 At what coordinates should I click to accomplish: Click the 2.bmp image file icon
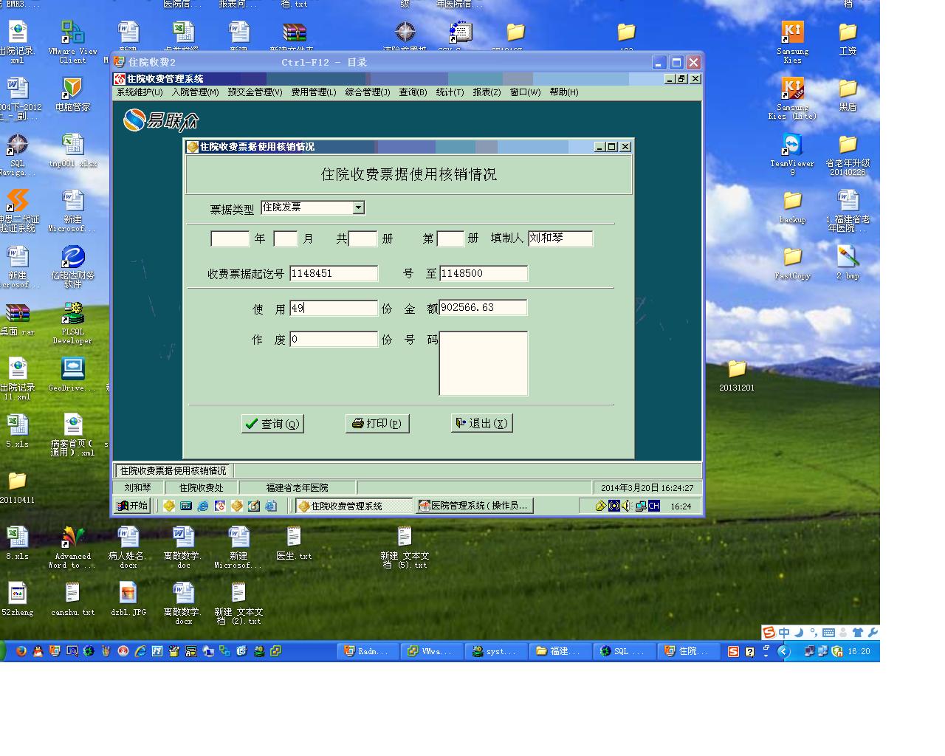tap(848, 263)
